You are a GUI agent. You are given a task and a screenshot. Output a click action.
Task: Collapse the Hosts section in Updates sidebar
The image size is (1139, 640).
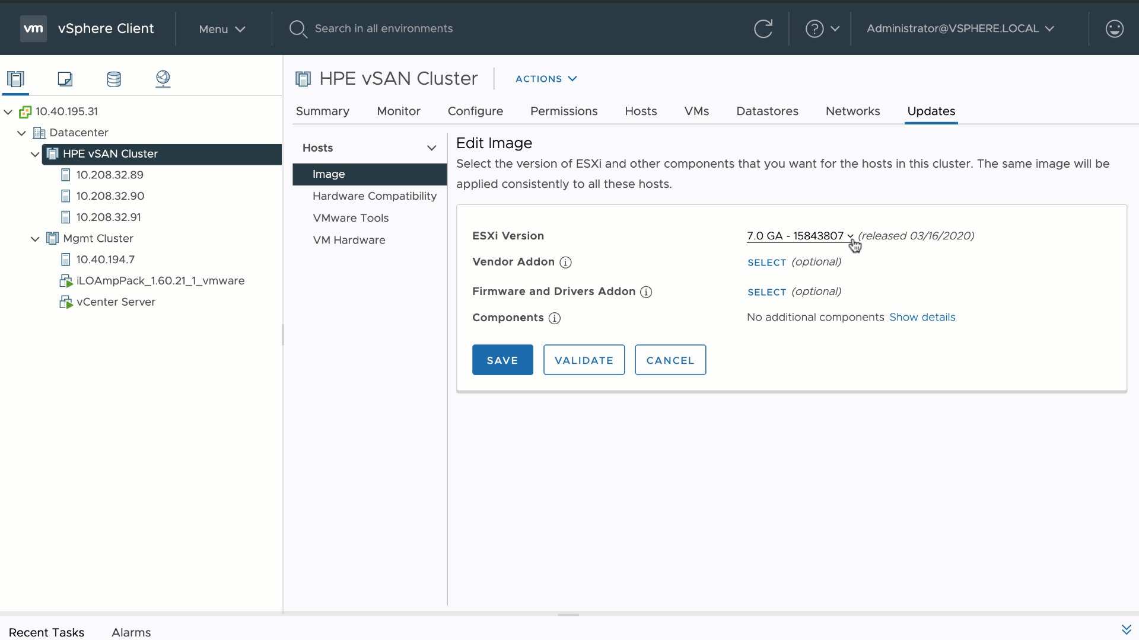[x=431, y=148]
